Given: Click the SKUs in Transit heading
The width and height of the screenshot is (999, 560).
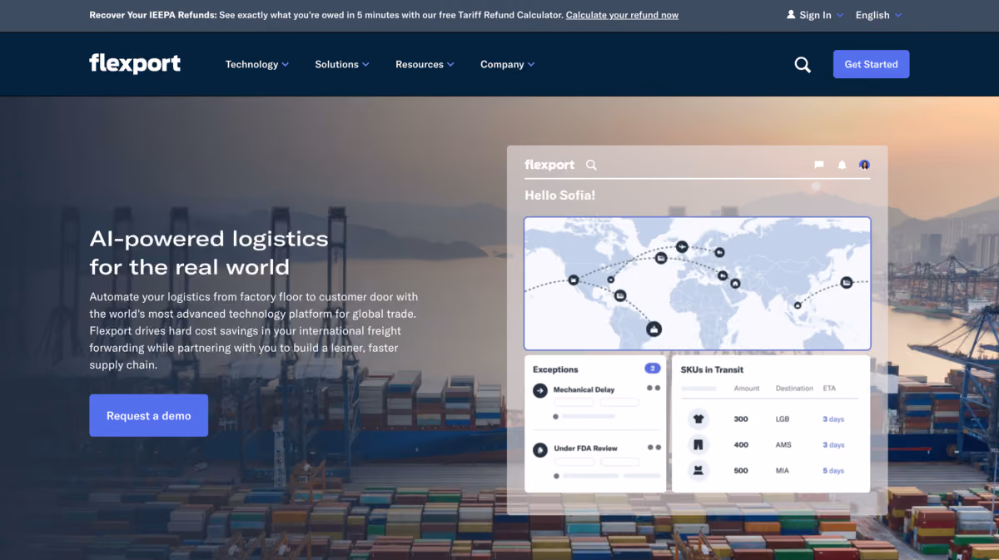Looking at the screenshot, I should pyautogui.click(x=712, y=369).
